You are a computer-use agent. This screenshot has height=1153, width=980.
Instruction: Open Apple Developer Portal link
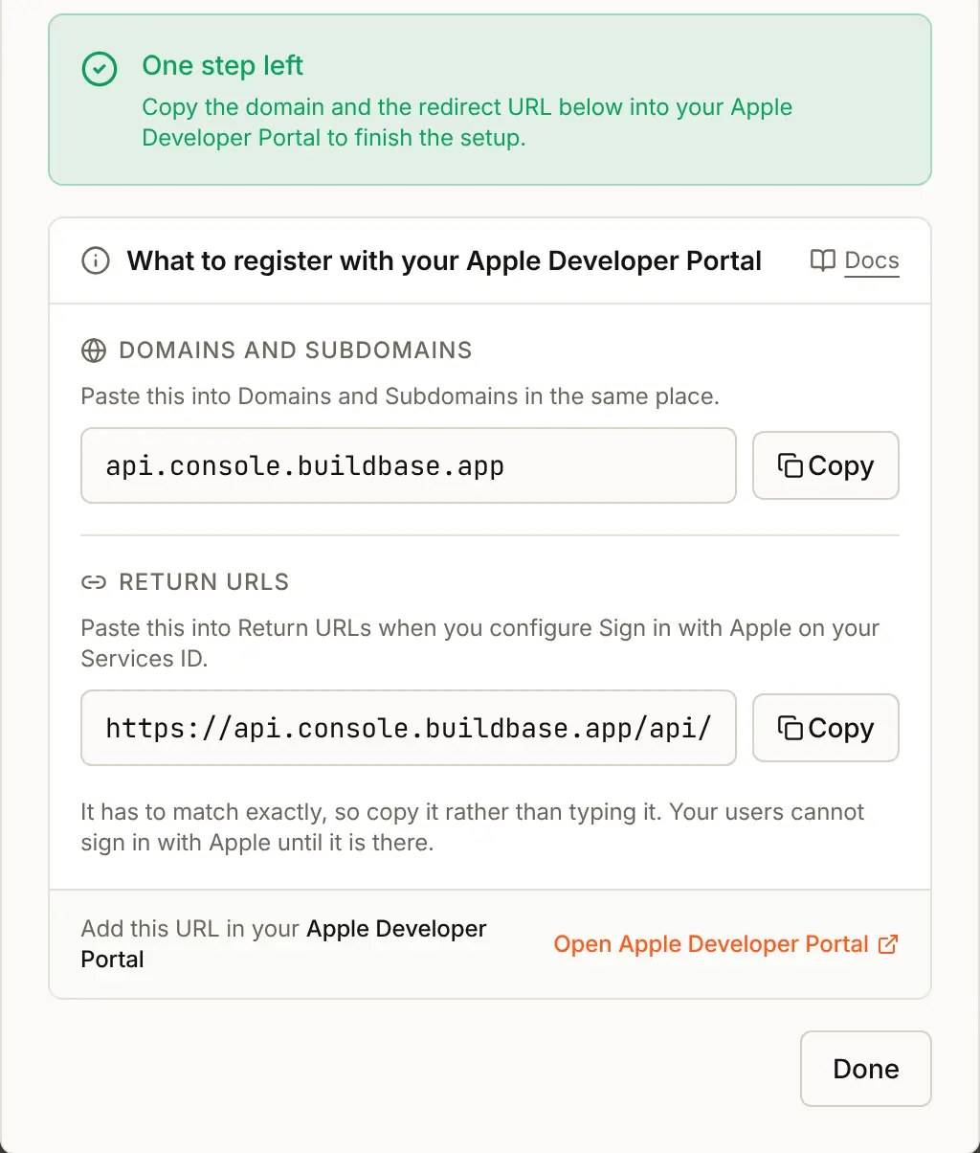(726, 944)
